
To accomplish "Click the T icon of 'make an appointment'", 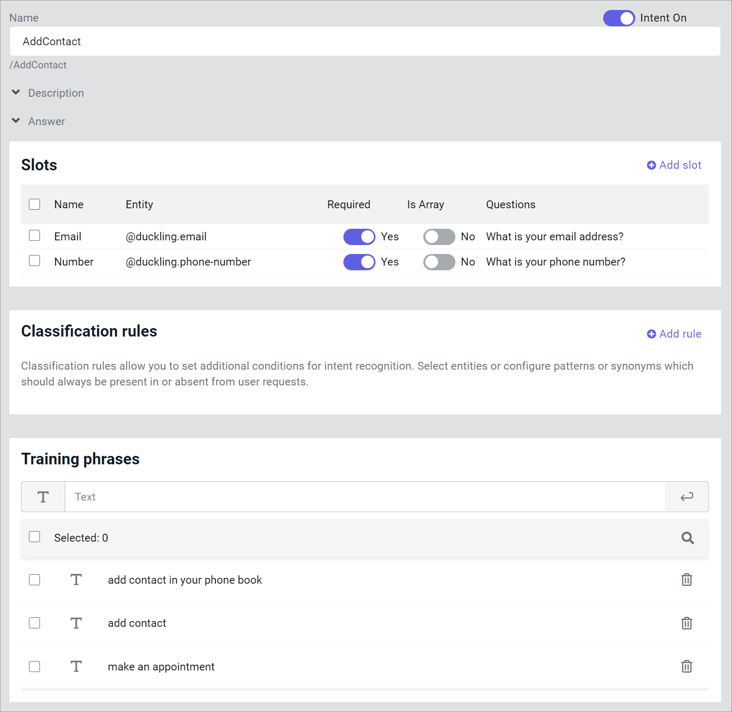I will point(76,666).
